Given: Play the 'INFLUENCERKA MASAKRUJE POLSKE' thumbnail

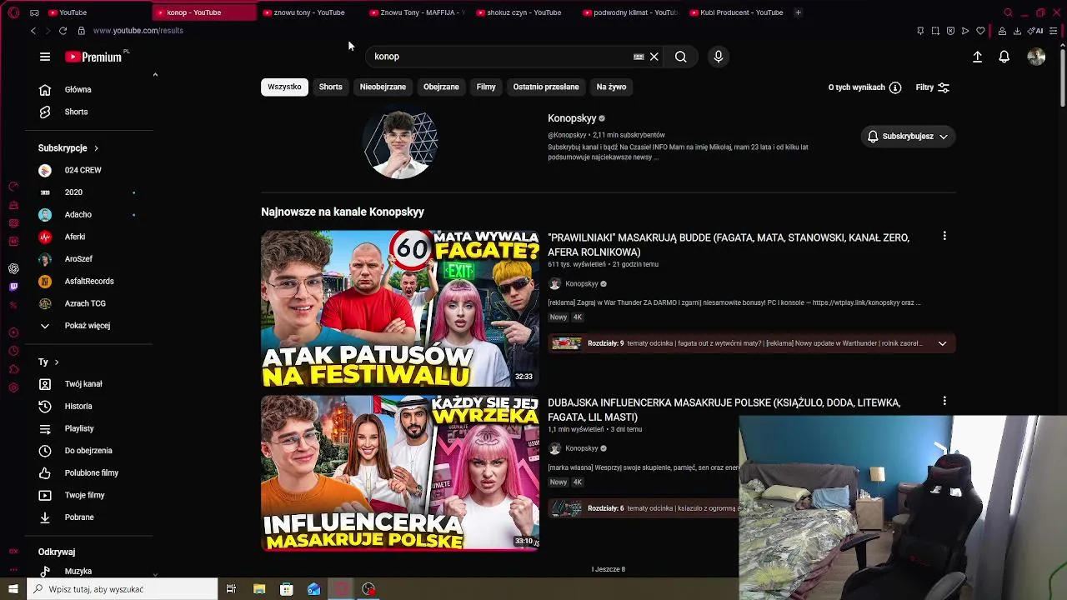Looking at the screenshot, I should 400,473.
